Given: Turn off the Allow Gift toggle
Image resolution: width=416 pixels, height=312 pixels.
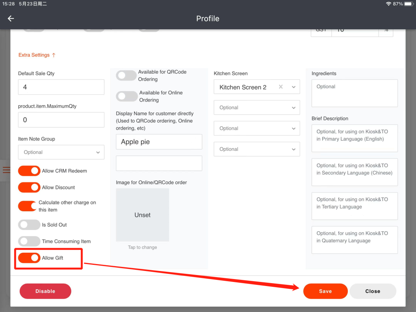Looking at the screenshot, I should [29, 258].
